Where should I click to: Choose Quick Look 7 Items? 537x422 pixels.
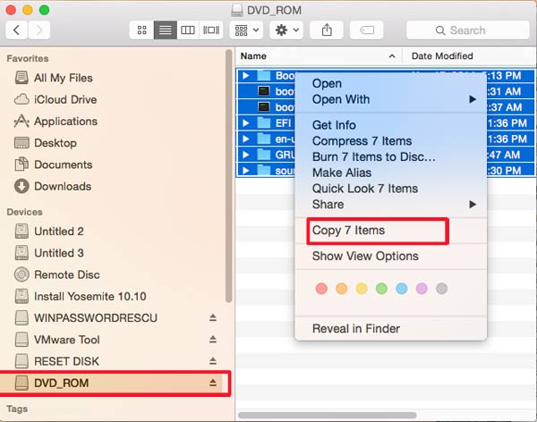click(x=390, y=189)
